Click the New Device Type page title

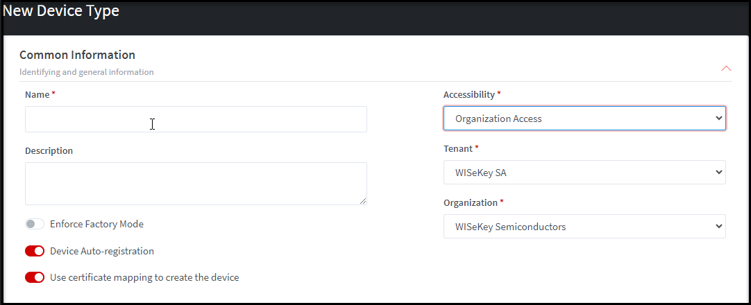click(x=61, y=11)
